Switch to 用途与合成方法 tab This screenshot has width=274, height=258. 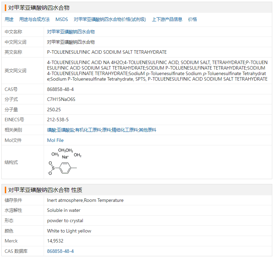(x=34, y=20)
